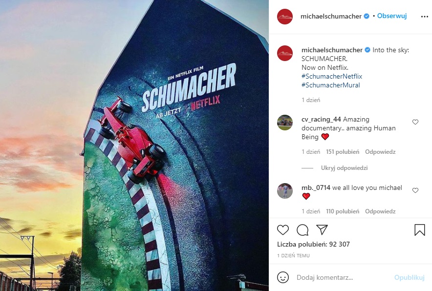Open the #SchumacherMural hashtag
432x291 pixels.
click(331, 85)
